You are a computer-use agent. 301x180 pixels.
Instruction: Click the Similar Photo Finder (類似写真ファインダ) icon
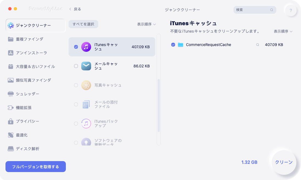pyautogui.click(x=11, y=80)
